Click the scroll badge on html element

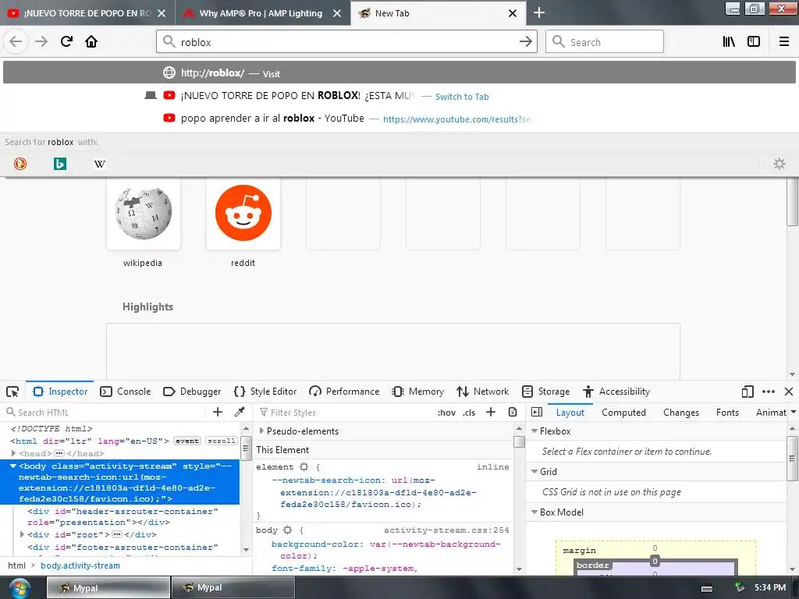(x=221, y=441)
